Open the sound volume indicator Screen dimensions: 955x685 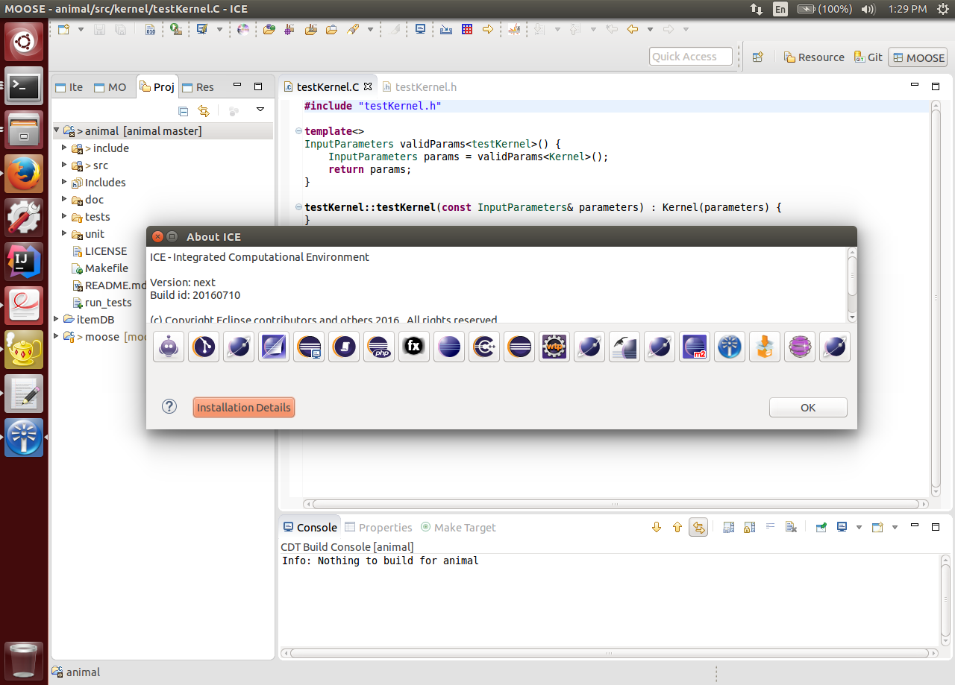point(868,9)
